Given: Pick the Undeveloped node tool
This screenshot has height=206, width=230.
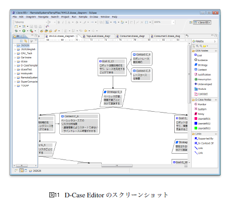Looking at the screenshot, I should [203, 84].
